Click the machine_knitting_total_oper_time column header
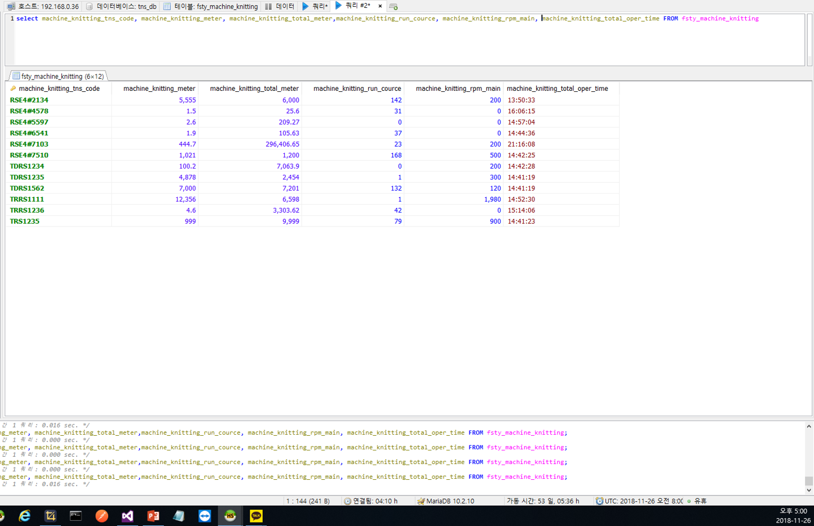This screenshot has height=526, width=814. coord(557,89)
